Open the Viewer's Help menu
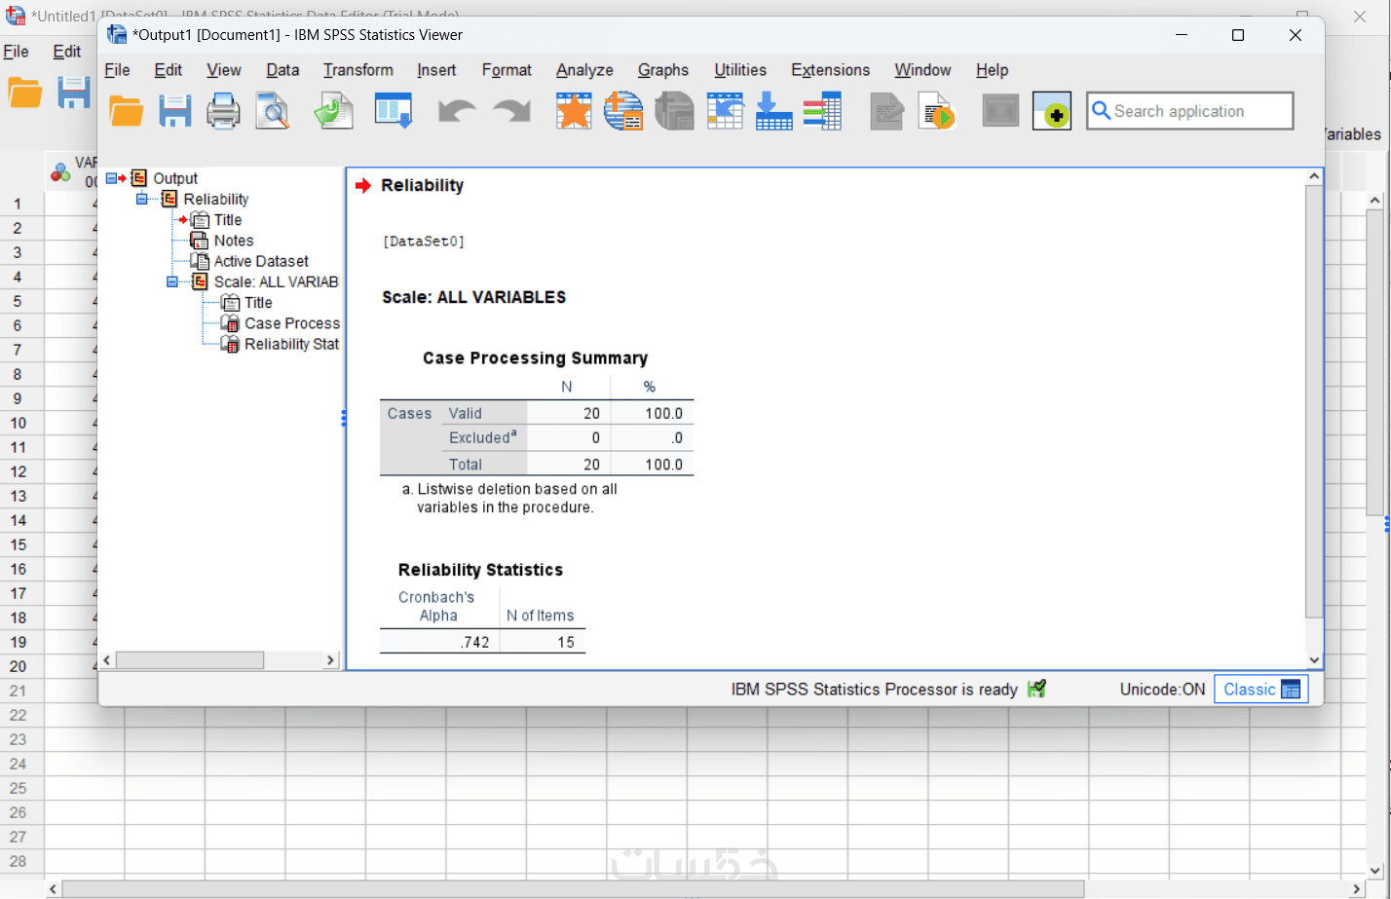Image resolution: width=1391 pixels, height=899 pixels. coord(992,70)
